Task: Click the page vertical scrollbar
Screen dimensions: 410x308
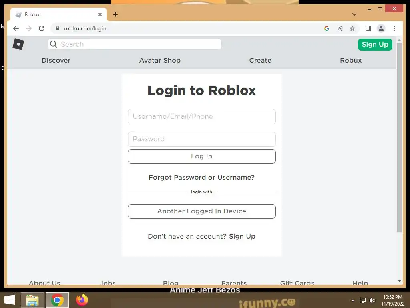Action: pyautogui.click(x=399, y=138)
